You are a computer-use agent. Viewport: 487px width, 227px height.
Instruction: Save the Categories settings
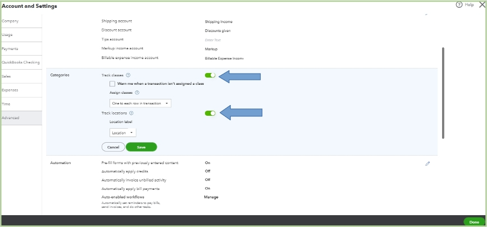(141, 147)
